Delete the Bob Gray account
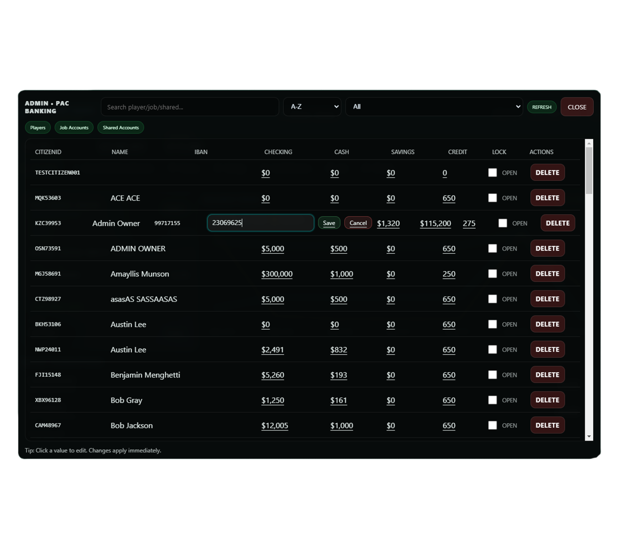Screen dimensions: 619x549 [x=547, y=400]
